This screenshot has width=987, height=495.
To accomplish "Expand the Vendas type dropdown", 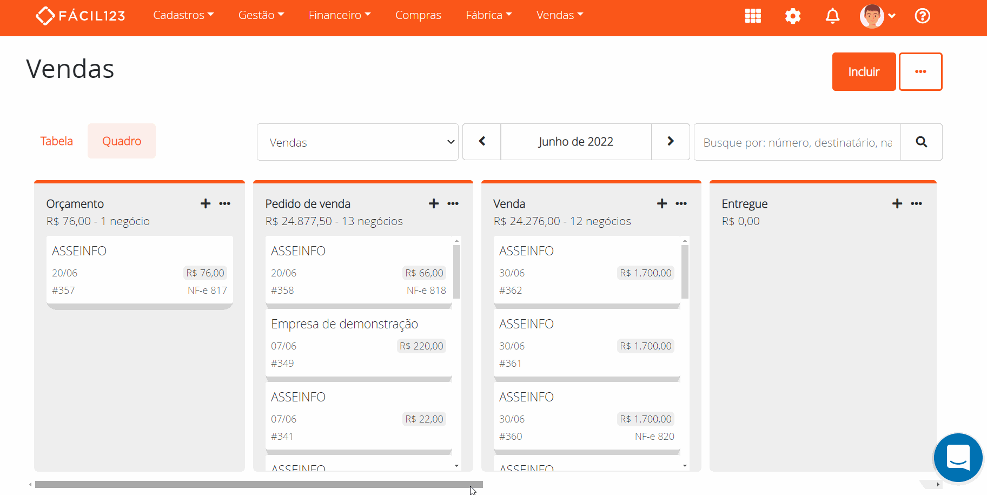I will click(x=357, y=142).
